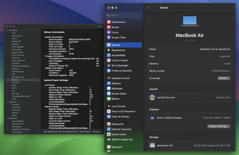The width and height of the screenshot is (239, 155).
Task: Click the Built-in Retina Display icon
Action: click(x=152, y=118)
